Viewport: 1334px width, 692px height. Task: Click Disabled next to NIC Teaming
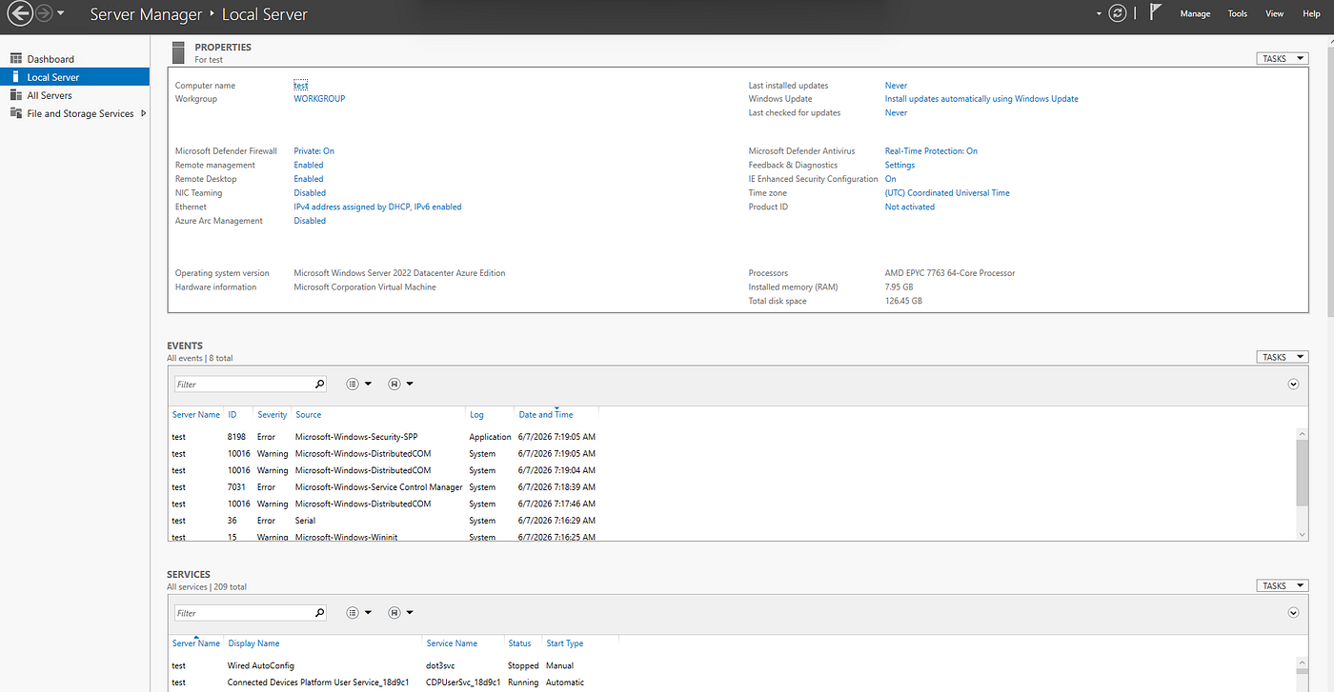[310, 192]
